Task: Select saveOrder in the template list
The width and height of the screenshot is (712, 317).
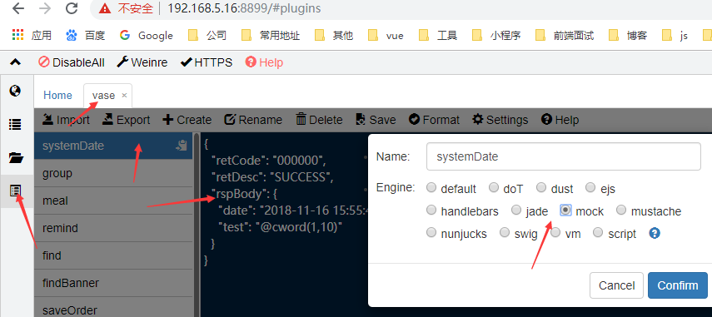Action: pos(113,309)
